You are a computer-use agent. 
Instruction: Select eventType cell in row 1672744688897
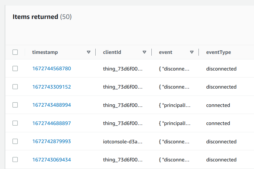click(218, 123)
